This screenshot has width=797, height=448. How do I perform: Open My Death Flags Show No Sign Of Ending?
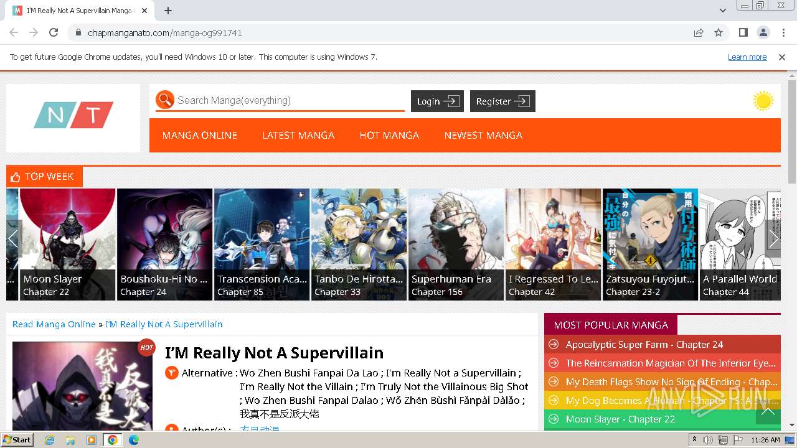pos(671,381)
